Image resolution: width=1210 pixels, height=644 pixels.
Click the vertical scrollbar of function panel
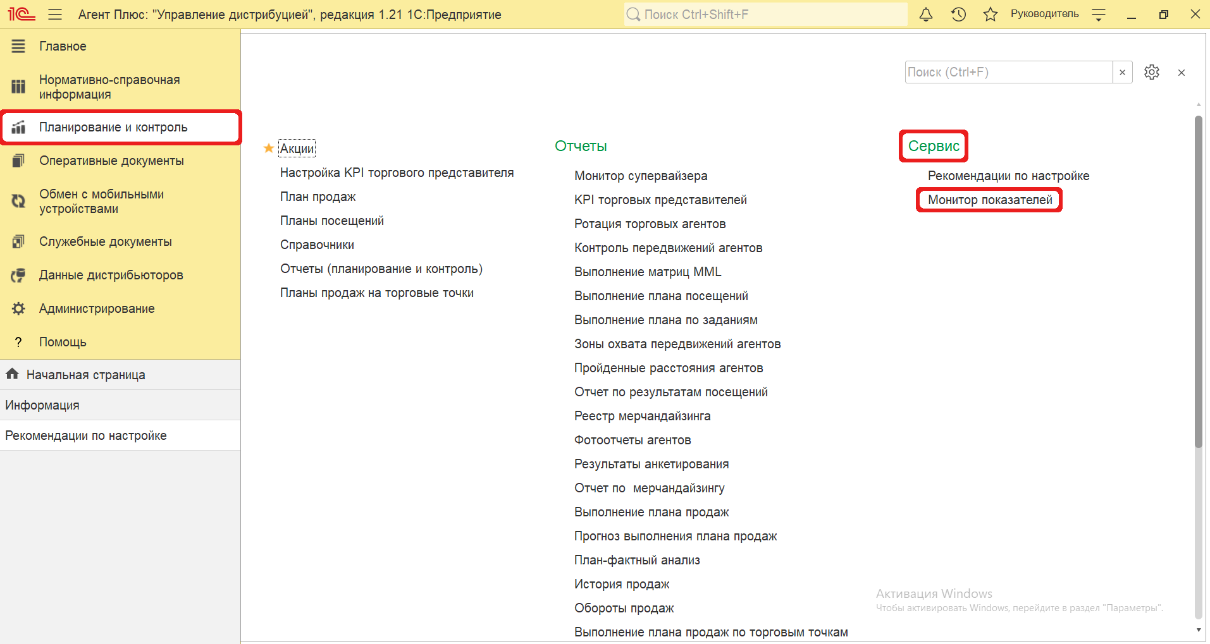pos(1198,281)
